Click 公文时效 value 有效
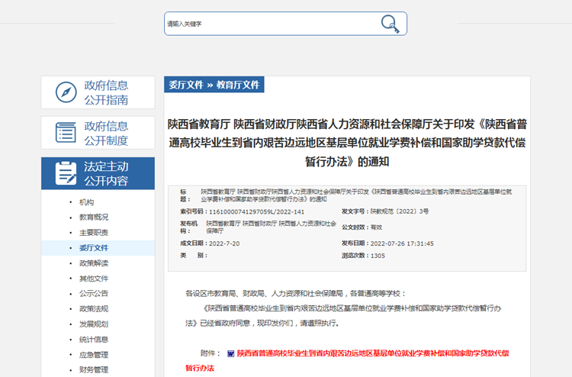This screenshot has height=377, width=572. 376,227
